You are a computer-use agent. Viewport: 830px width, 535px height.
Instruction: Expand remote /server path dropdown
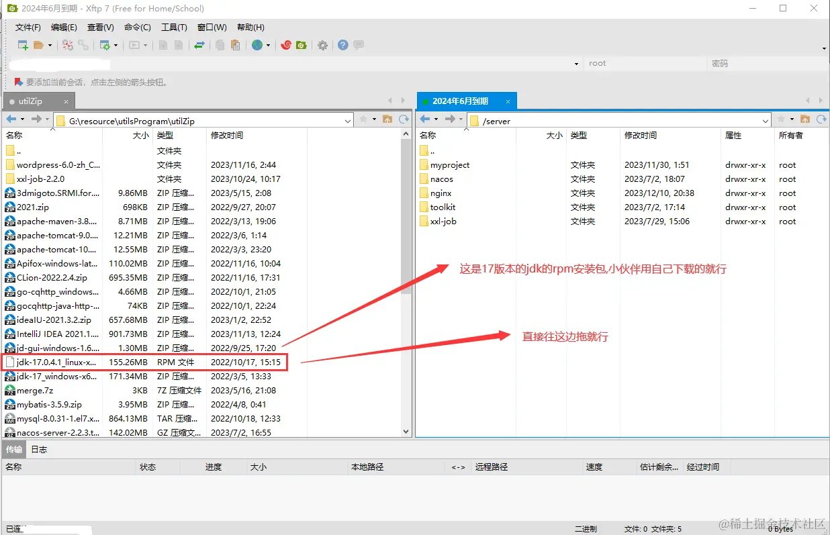766,121
